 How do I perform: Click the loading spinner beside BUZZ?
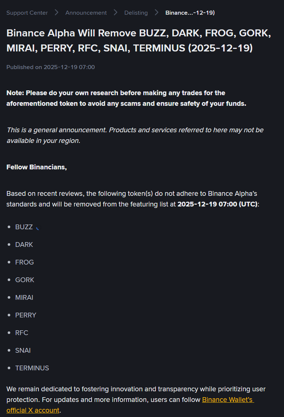[37, 228]
